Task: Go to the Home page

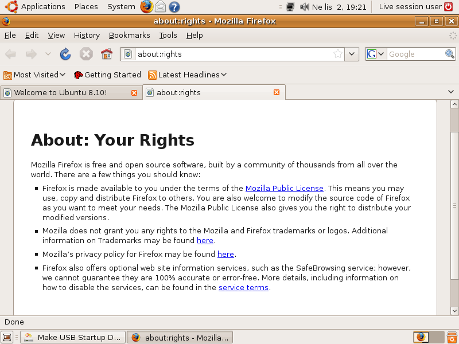Action: click(x=107, y=54)
